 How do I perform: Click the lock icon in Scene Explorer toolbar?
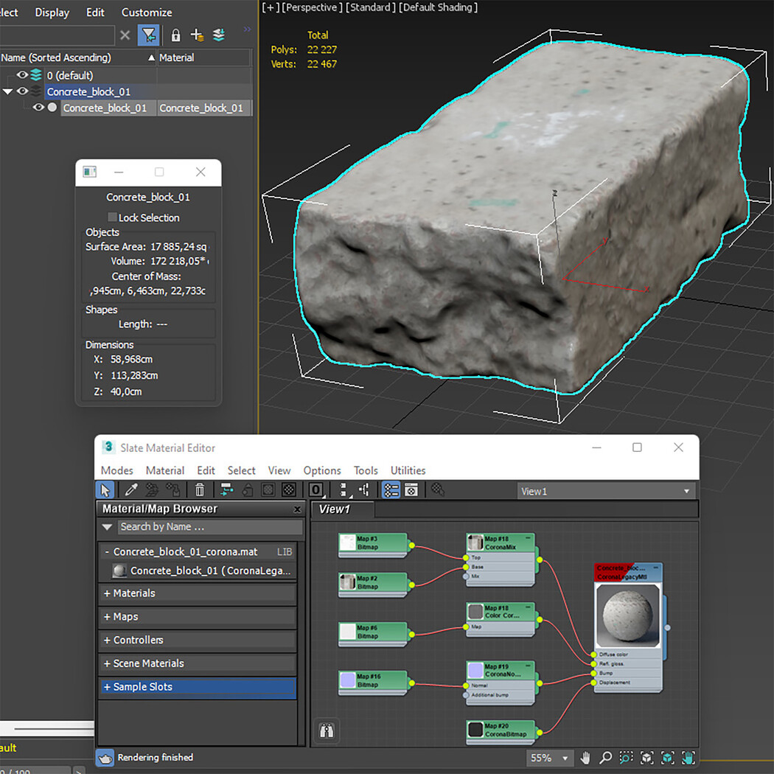tap(175, 35)
